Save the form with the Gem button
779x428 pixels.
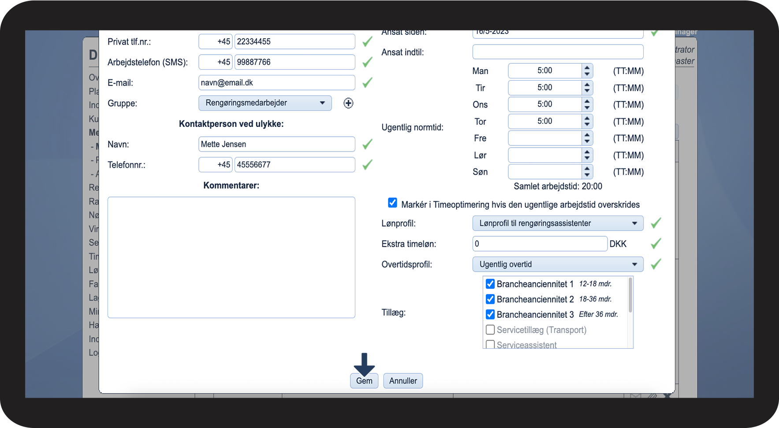click(364, 381)
